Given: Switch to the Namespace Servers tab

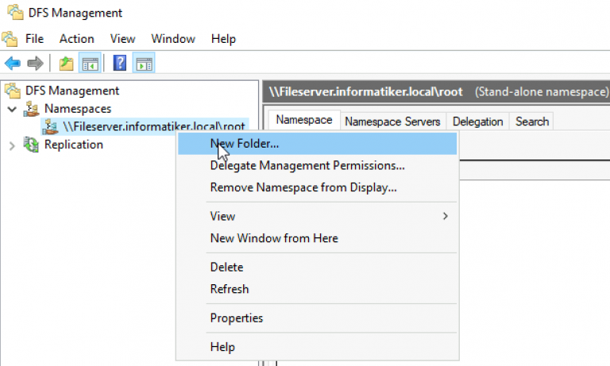Looking at the screenshot, I should click(392, 121).
